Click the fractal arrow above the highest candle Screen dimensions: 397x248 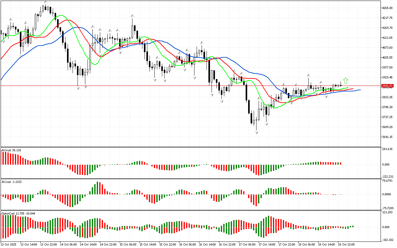coord(46,2)
